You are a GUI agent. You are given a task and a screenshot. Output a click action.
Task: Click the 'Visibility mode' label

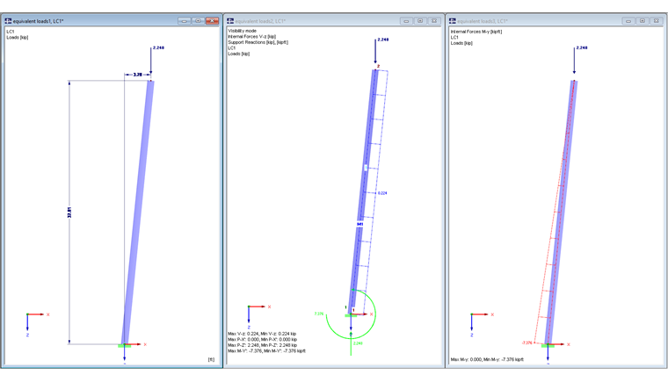pos(242,31)
